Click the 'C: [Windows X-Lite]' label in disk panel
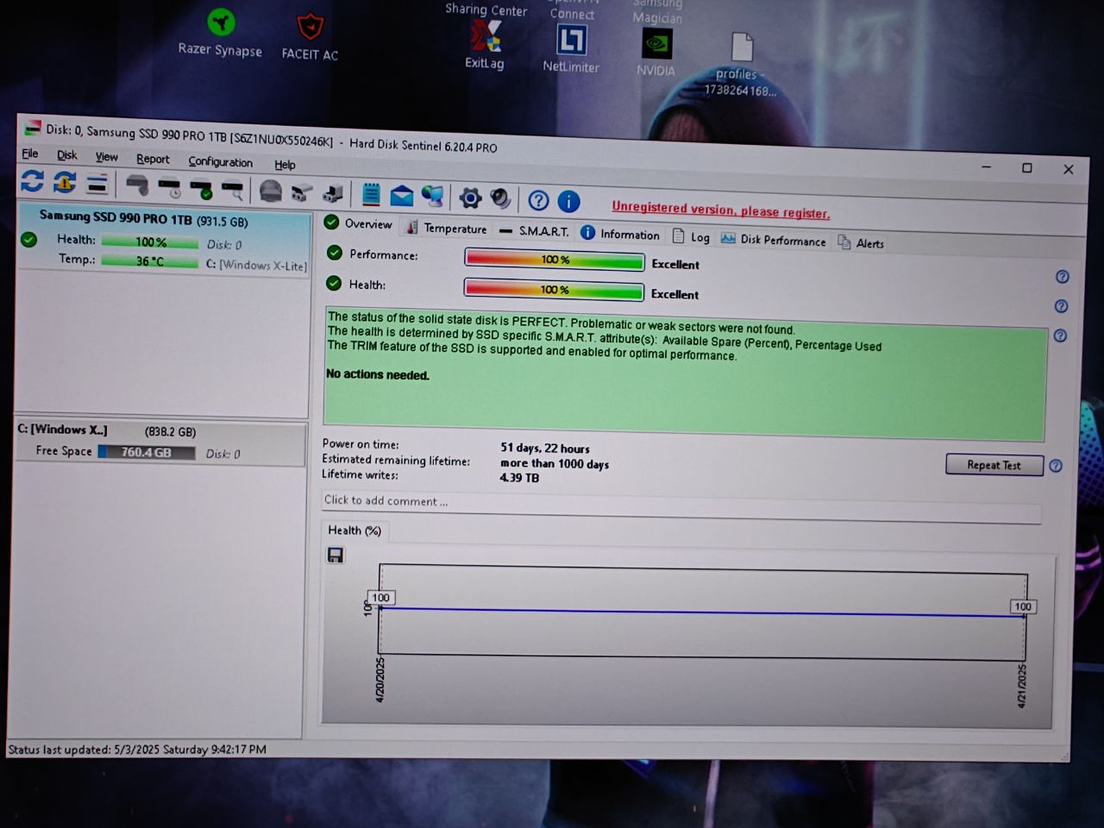Screen dimensions: 1104x828 (x=256, y=265)
